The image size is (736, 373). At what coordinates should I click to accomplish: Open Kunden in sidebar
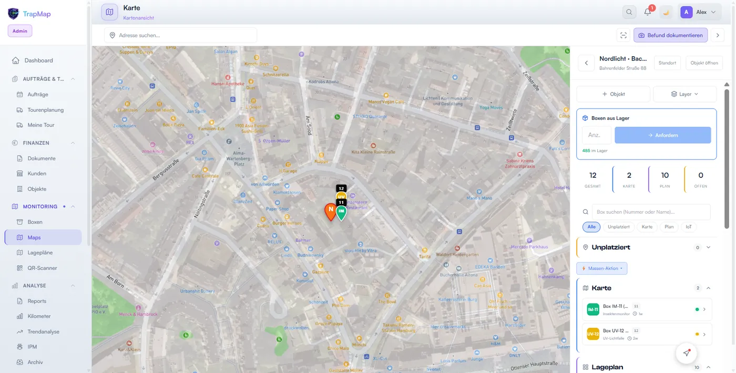[37, 173]
